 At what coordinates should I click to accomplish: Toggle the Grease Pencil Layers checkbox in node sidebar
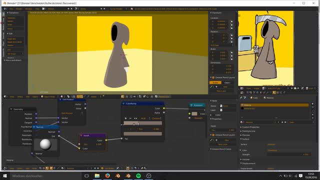(213, 135)
